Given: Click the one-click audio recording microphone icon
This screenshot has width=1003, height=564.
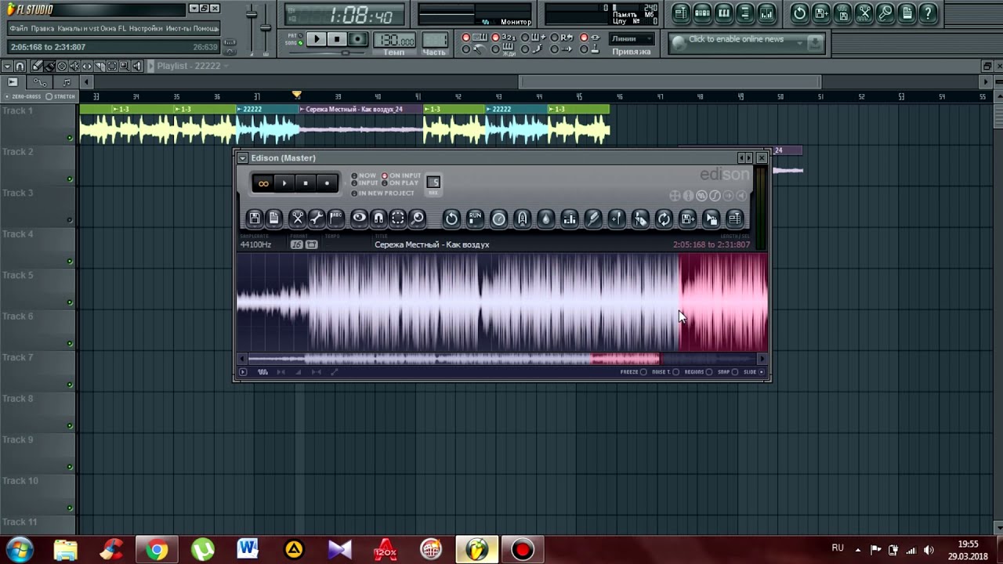Looking at the screenshot, I should pos(885,13).
